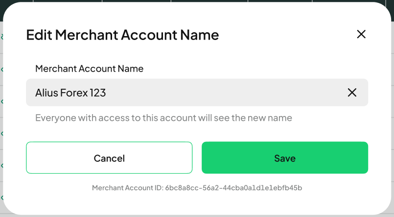Click the bottommost green chevron behind dialog

click(x=2, y=197)
